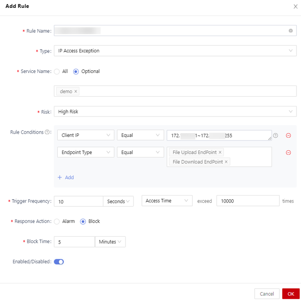Select the Block response action

pos(83,221)
